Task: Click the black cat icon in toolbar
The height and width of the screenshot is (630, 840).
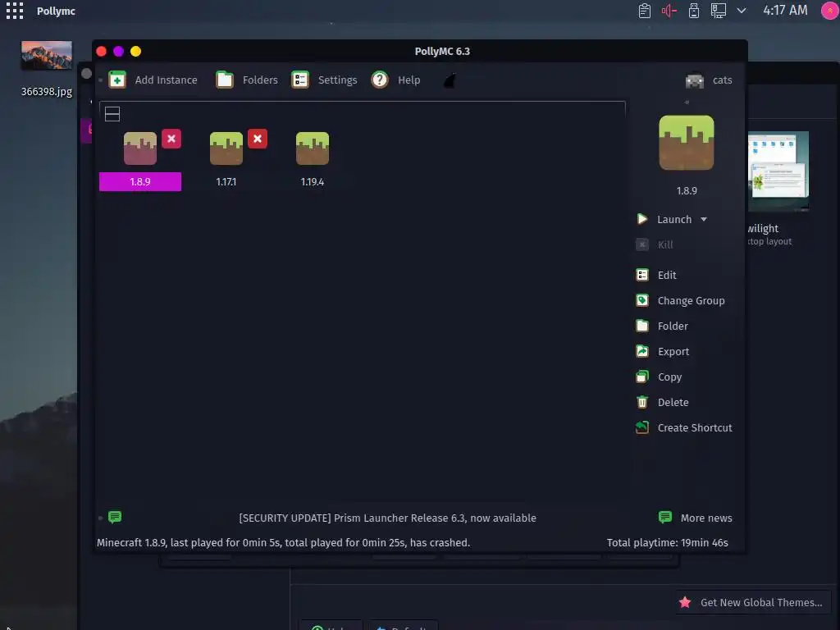Action: pyautogui.click(x=450, y=80)
